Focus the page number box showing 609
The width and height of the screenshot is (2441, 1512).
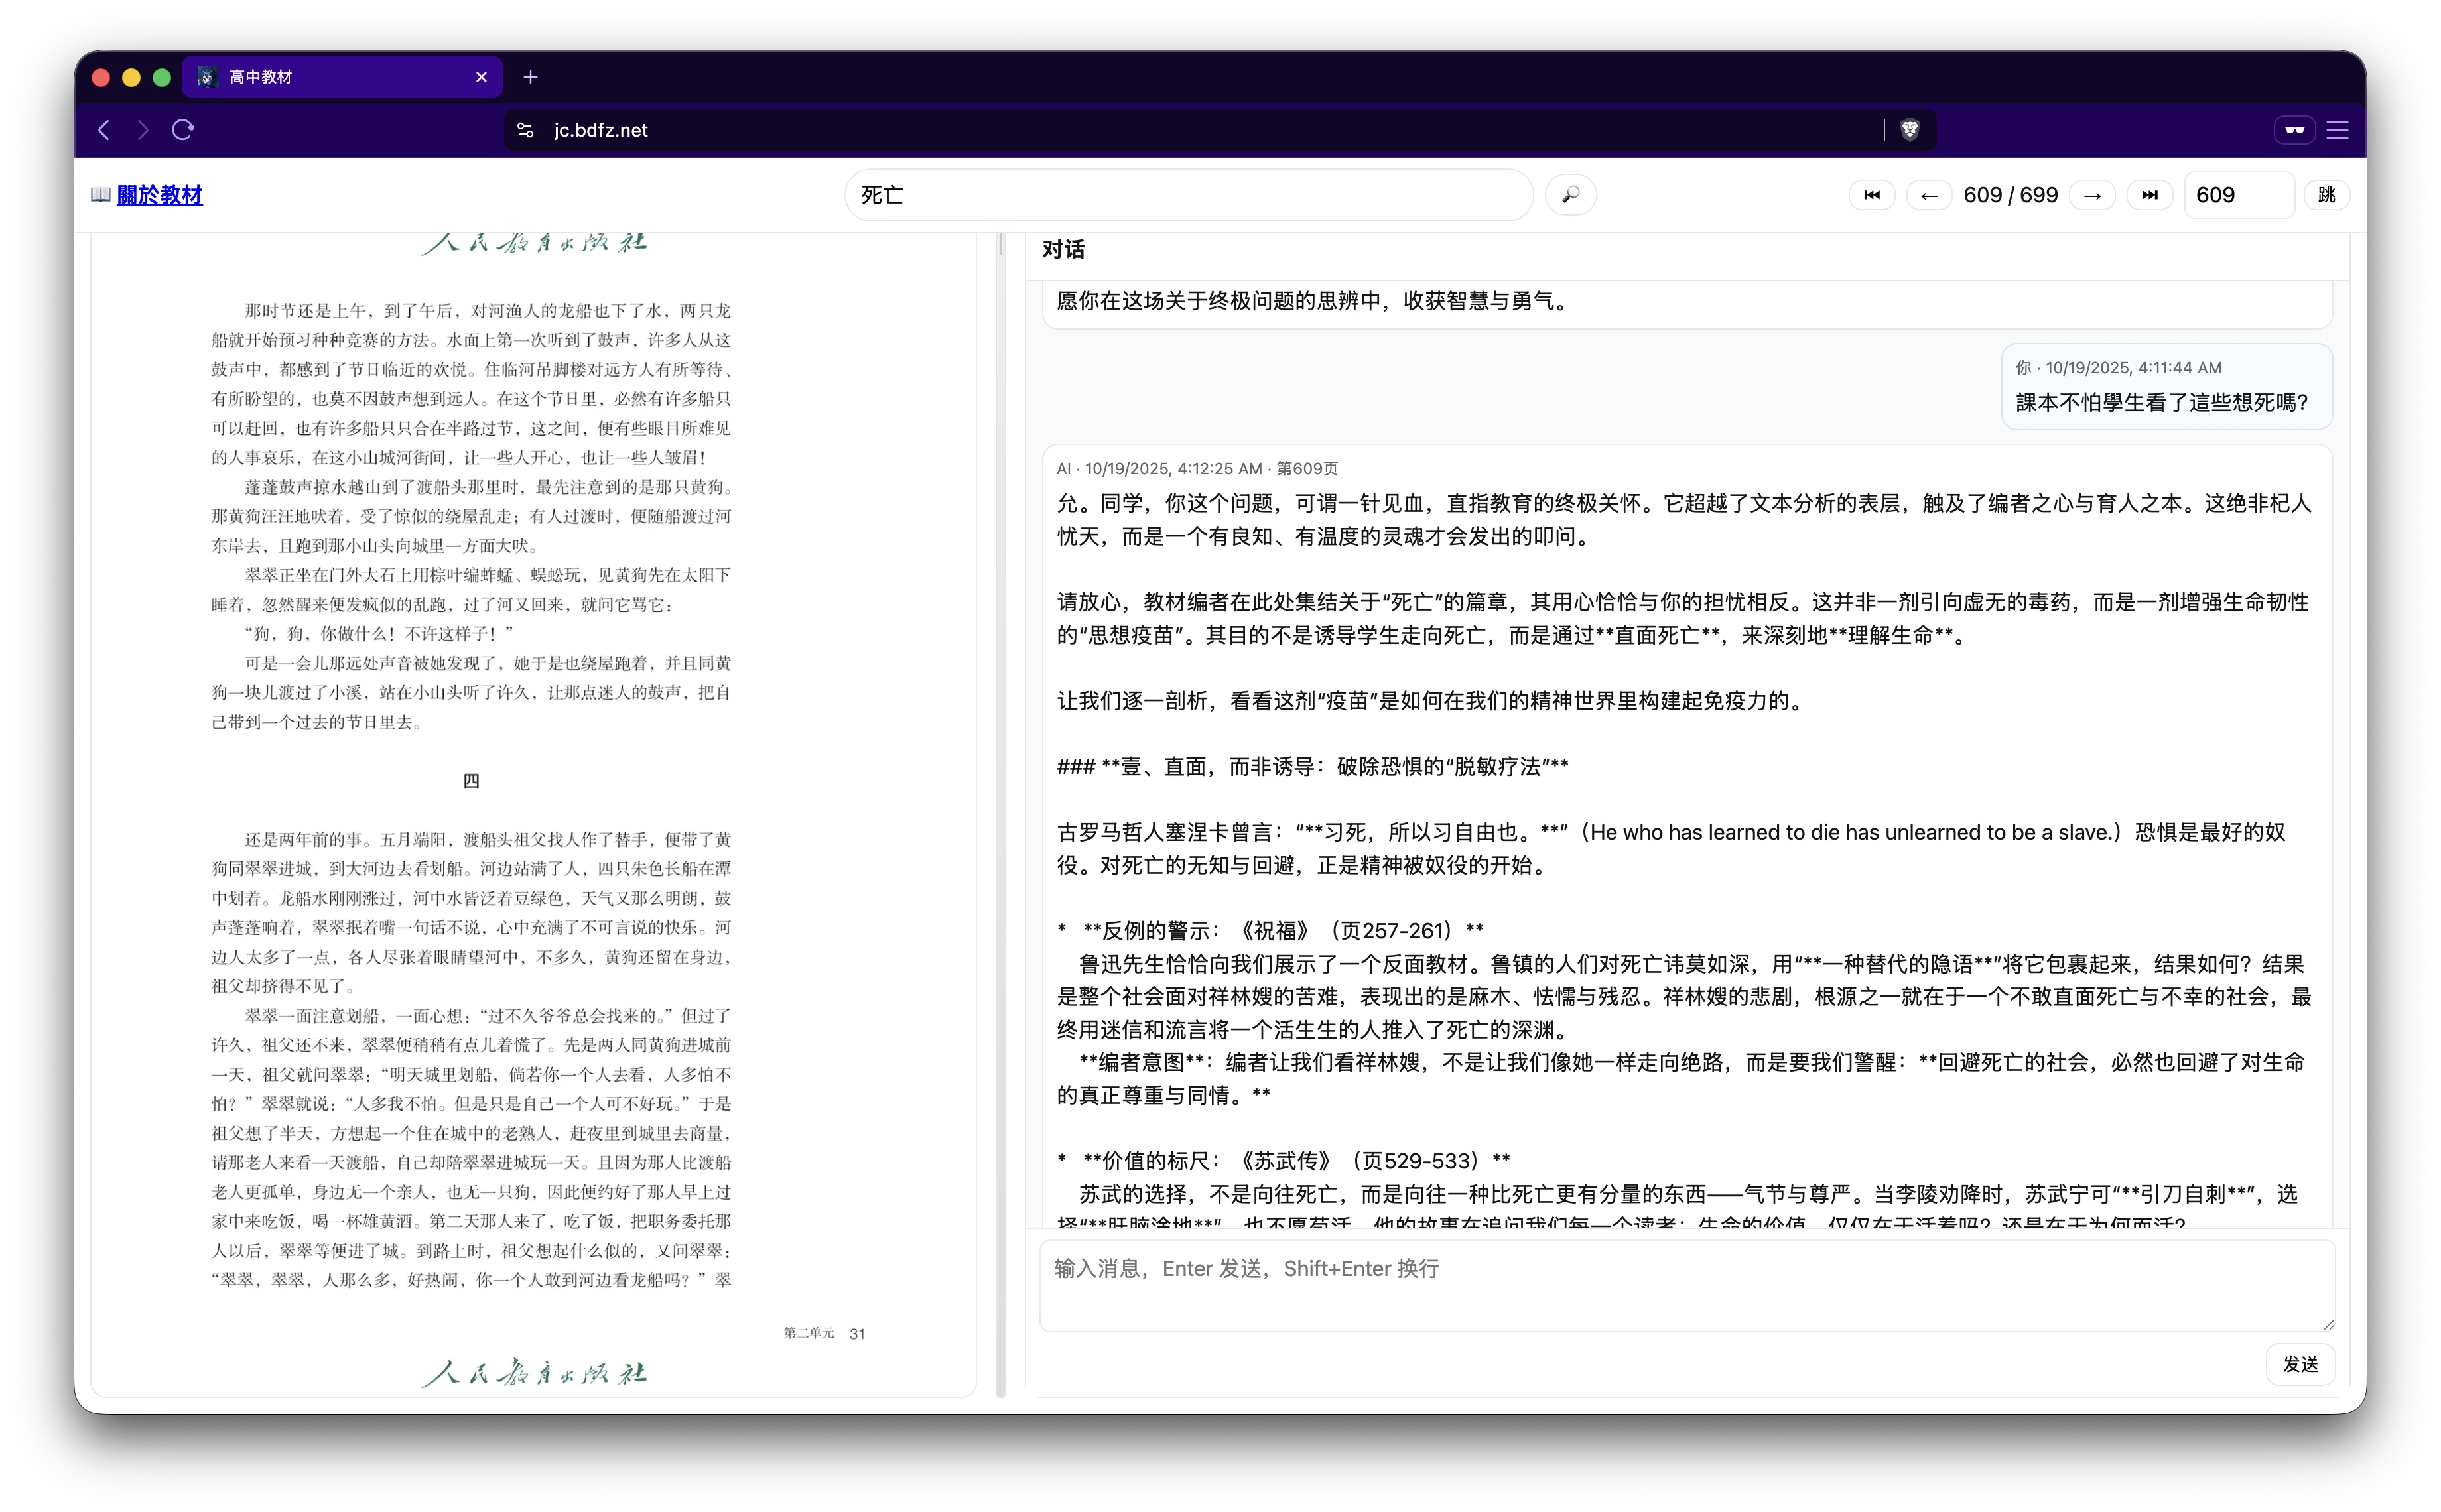(x=2239, y=194)
